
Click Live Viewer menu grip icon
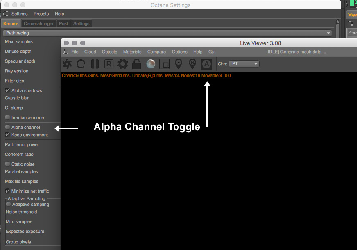(65, 52)
